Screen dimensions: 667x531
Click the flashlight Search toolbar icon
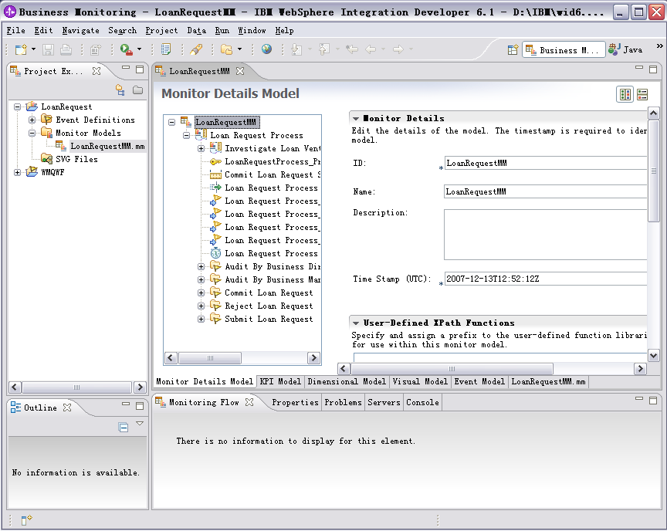coord(196,49)
